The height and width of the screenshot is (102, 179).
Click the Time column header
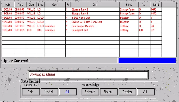[x=20, y=5]
